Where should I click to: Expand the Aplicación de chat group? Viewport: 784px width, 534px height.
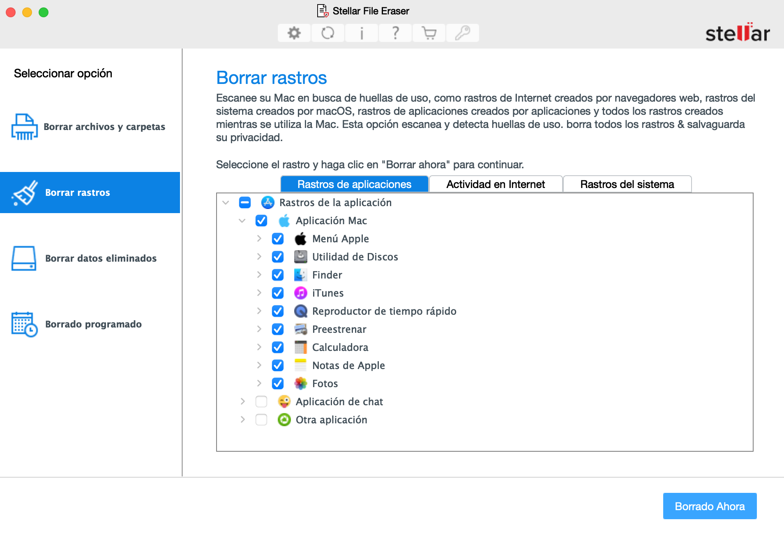coord(242,402)
